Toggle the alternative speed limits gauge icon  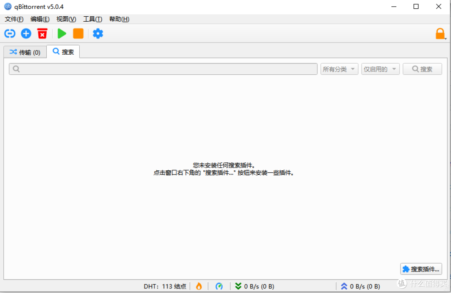point(219,286)
